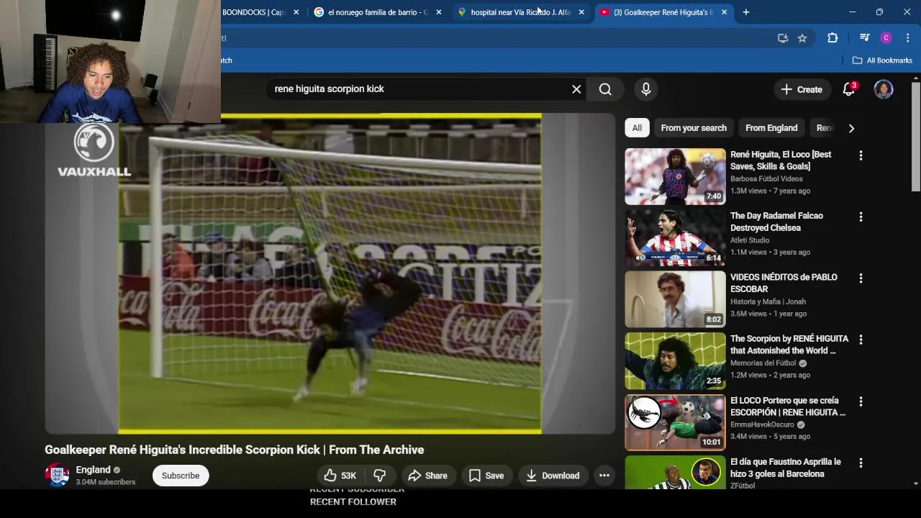Select the From your search chip

(694, 128)
